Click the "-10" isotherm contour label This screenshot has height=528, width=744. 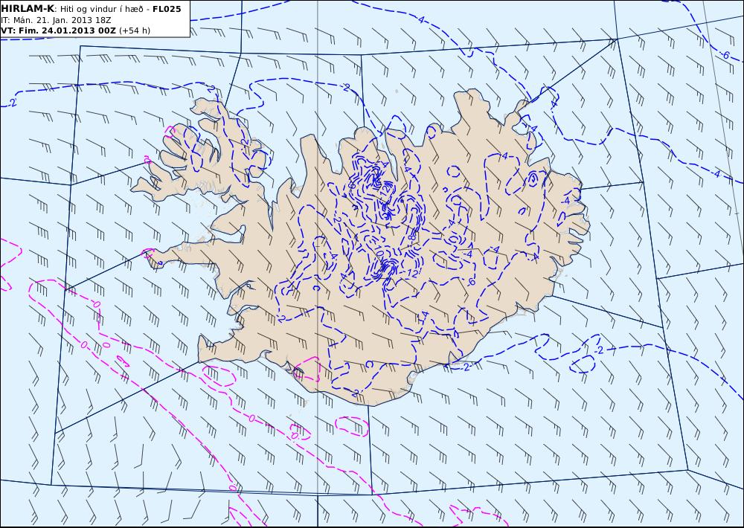379,251
